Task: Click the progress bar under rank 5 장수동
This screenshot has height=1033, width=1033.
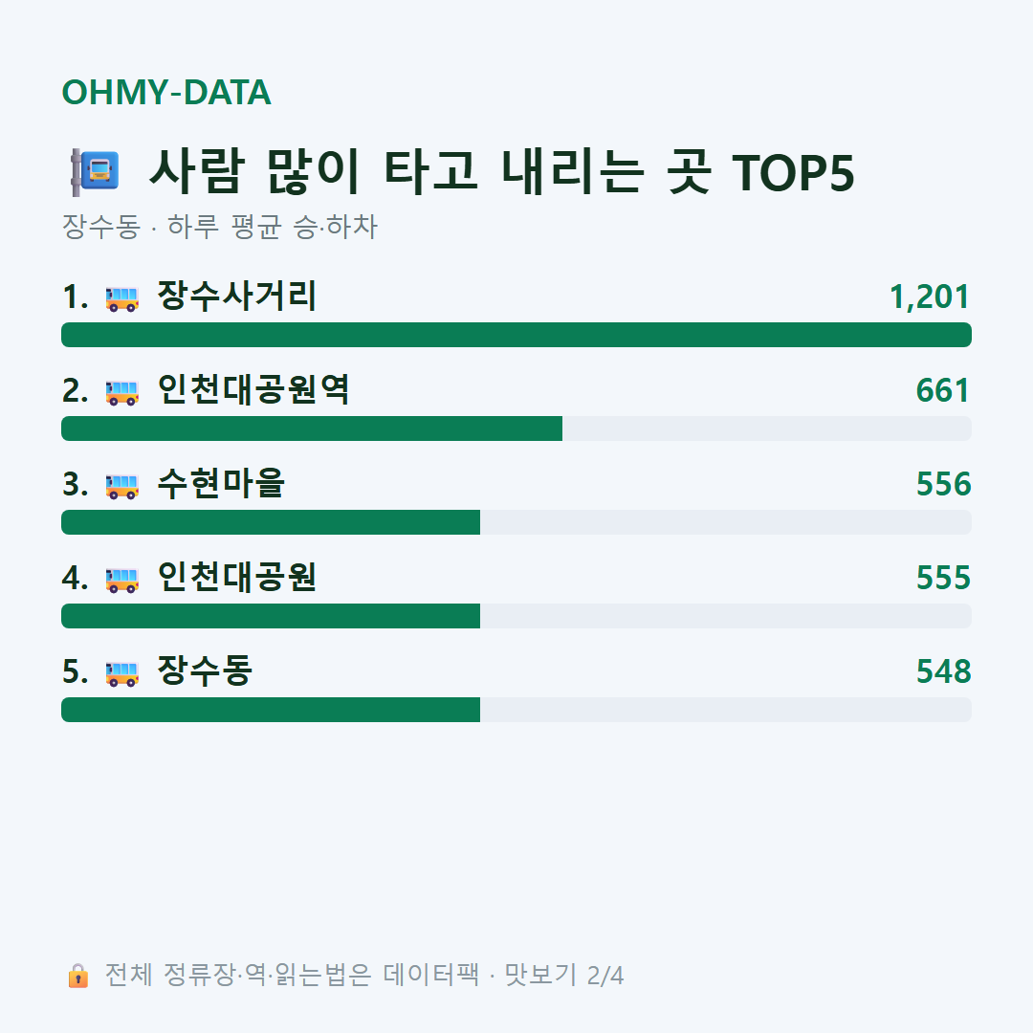Action: 516,710
